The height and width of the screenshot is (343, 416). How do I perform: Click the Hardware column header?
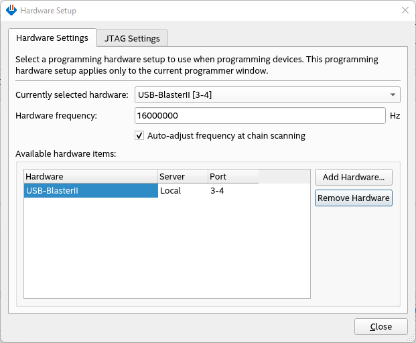[90, 177]
